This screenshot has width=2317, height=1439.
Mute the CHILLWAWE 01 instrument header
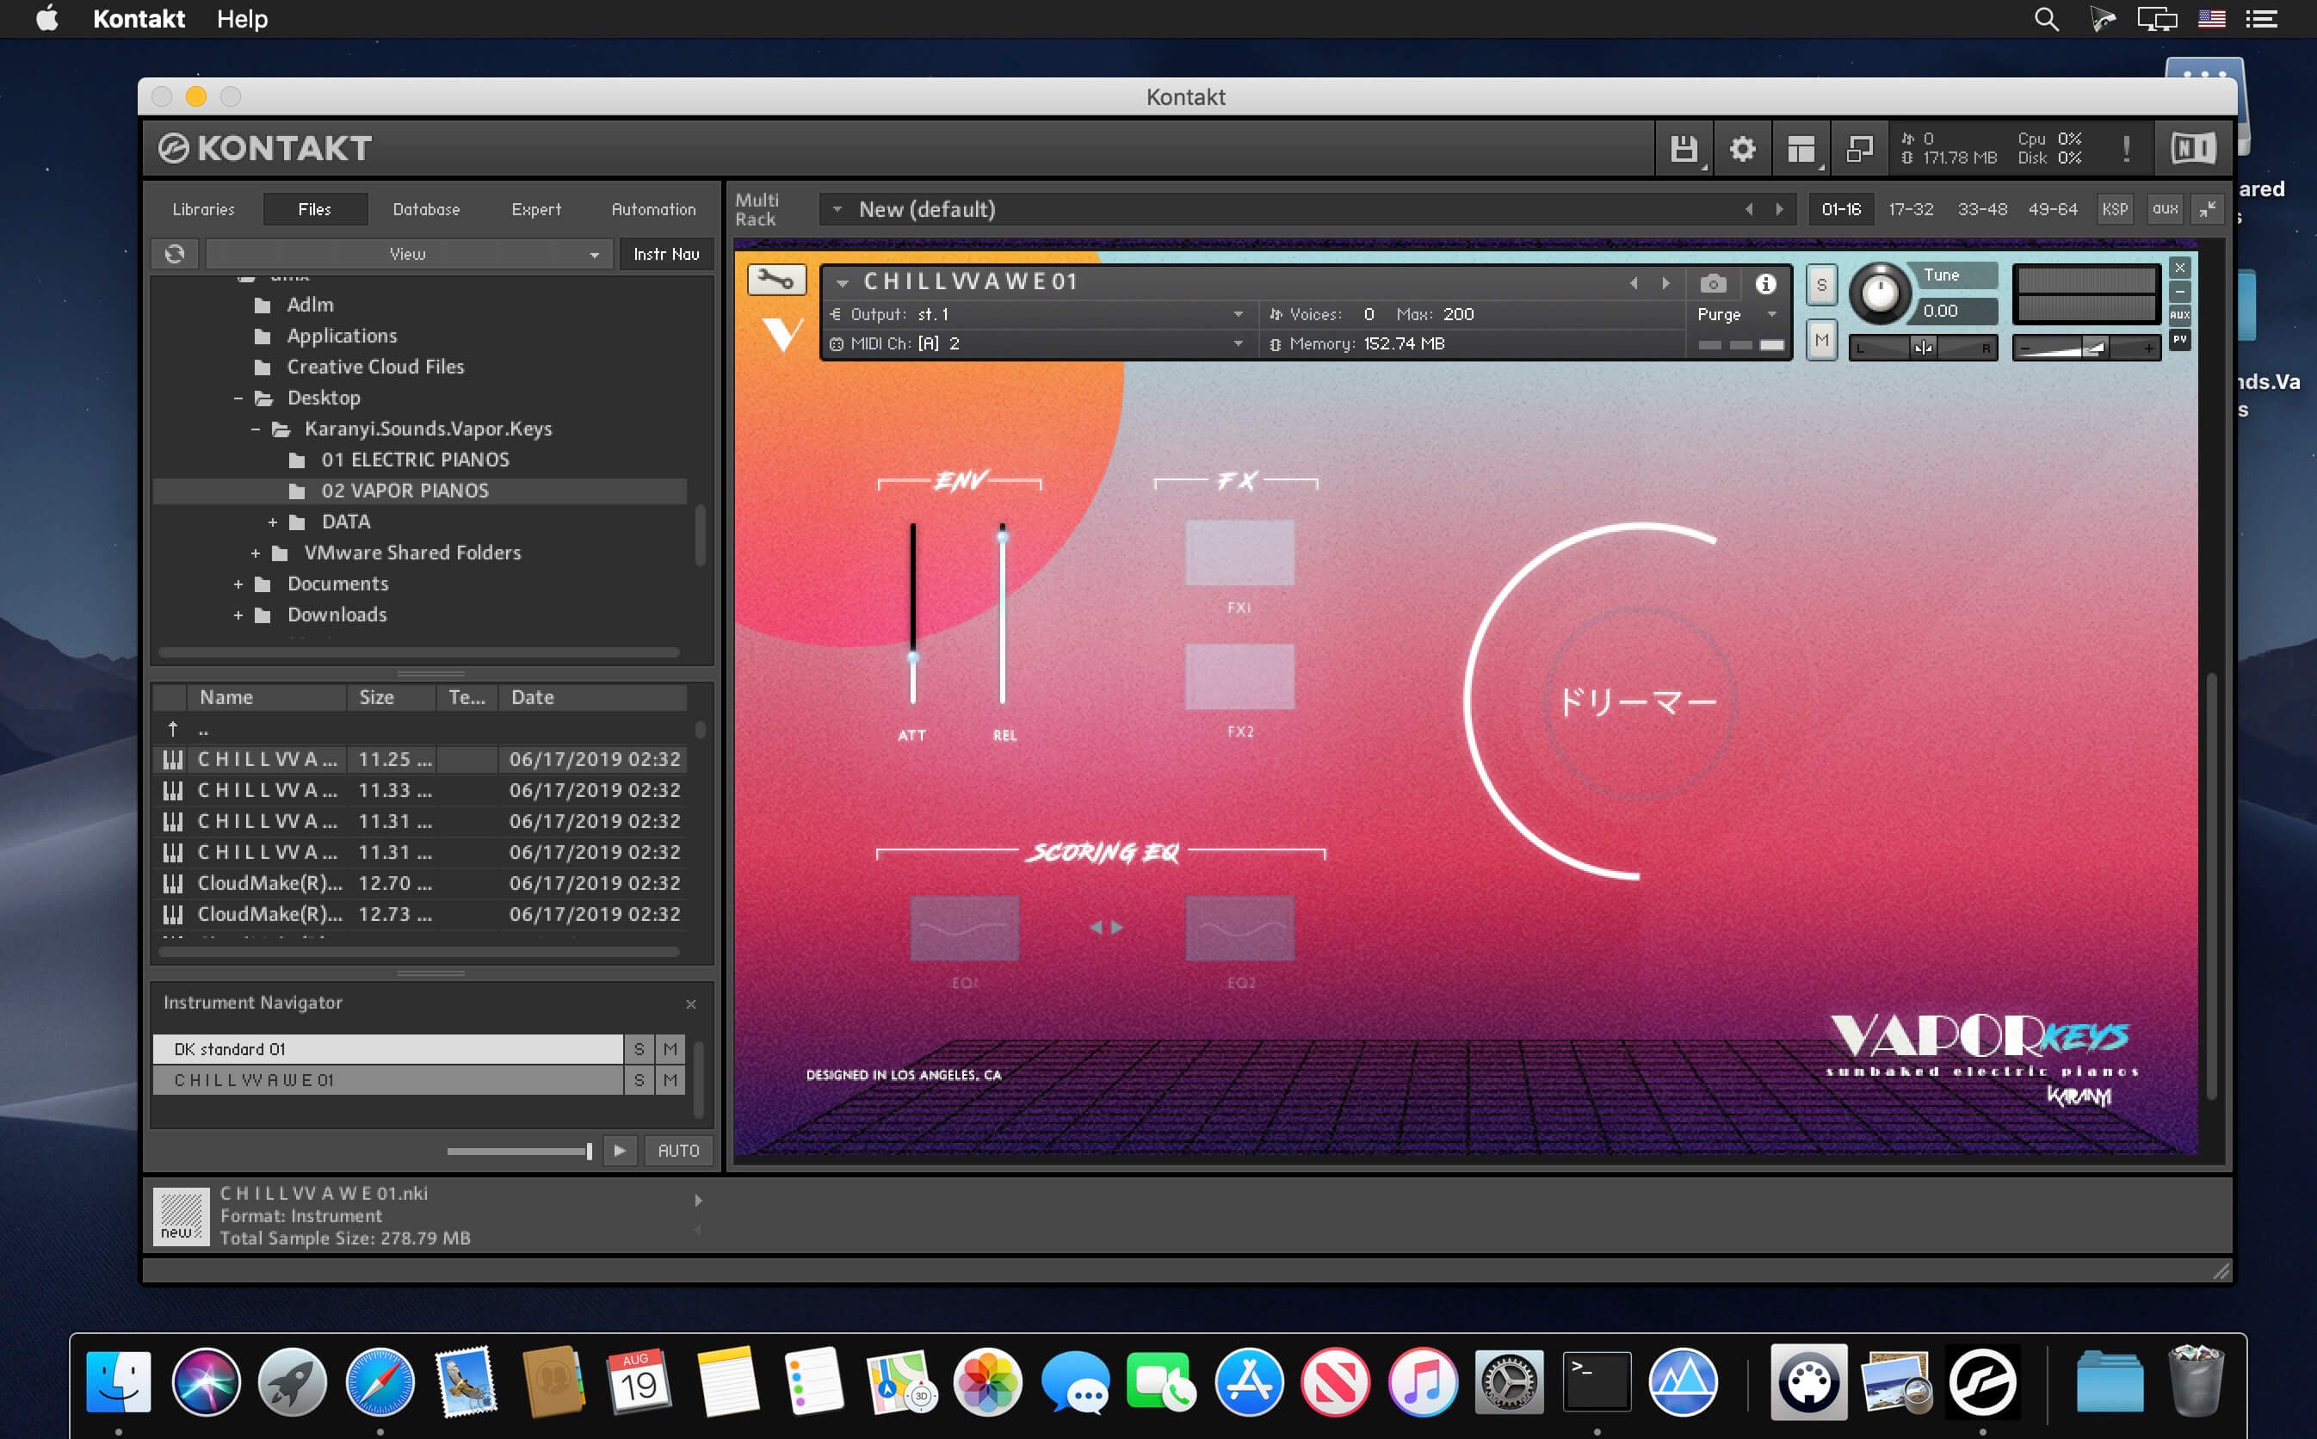[x=1821, y=341]
